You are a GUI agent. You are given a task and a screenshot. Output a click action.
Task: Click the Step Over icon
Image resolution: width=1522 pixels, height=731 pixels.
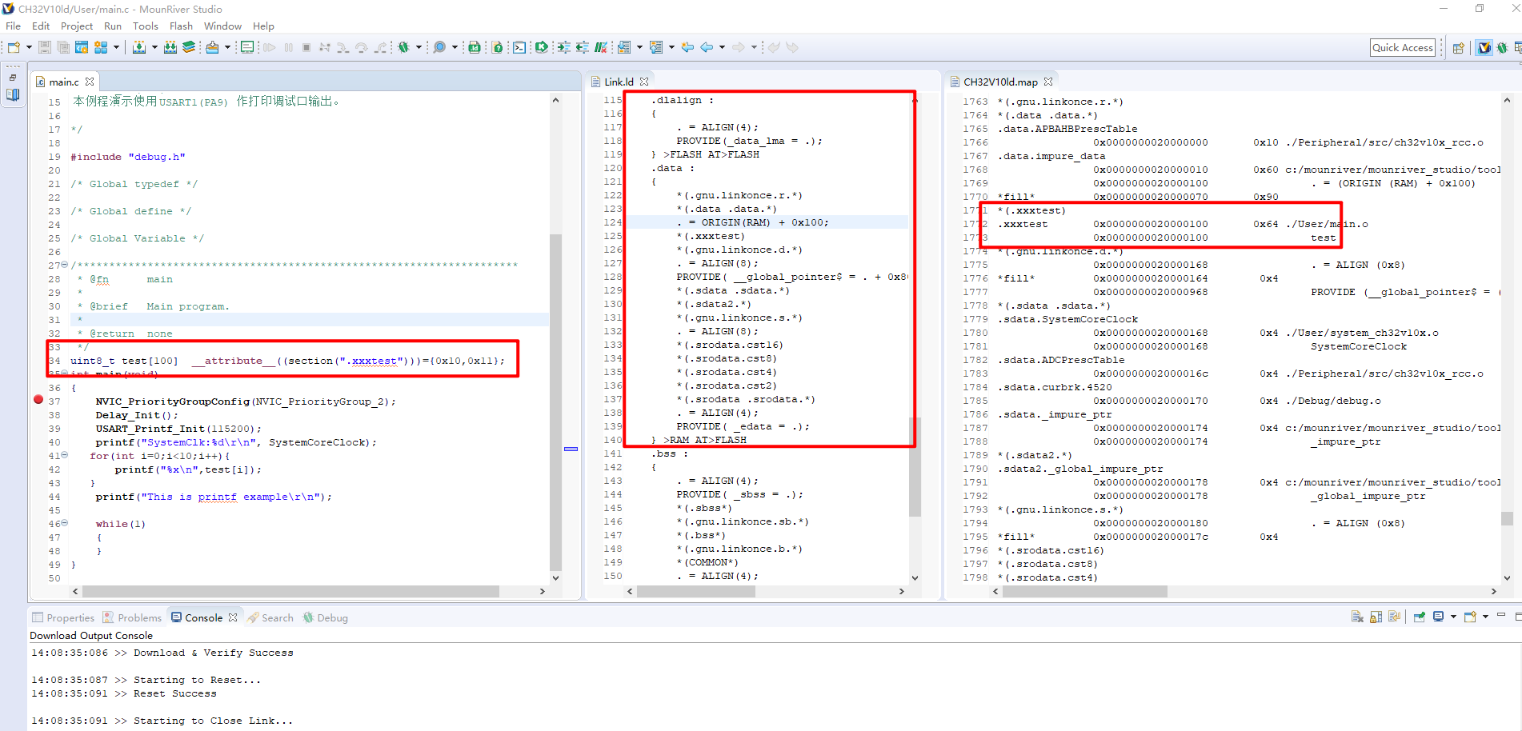tap(361, 47)
